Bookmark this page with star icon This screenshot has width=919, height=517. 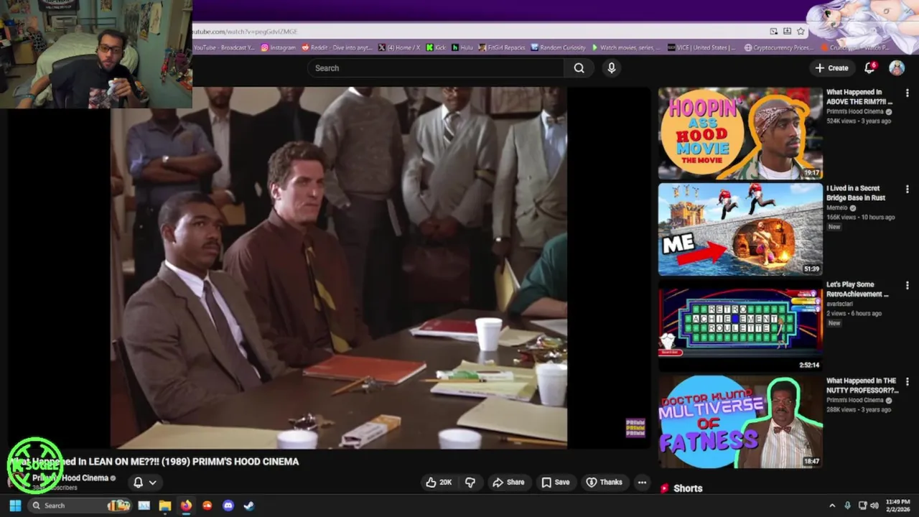pos(801,32)
